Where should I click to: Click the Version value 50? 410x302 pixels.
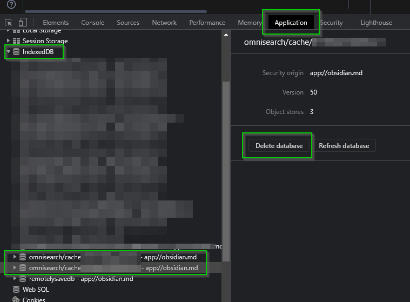click(313, 92)
